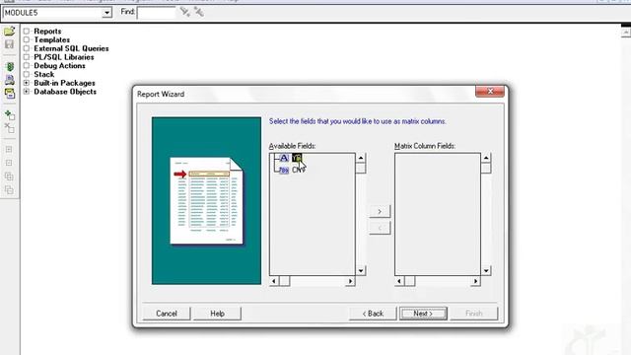Click the Delete X icon in left toolbar
The image size is (631, 355).
click(9, 128)
